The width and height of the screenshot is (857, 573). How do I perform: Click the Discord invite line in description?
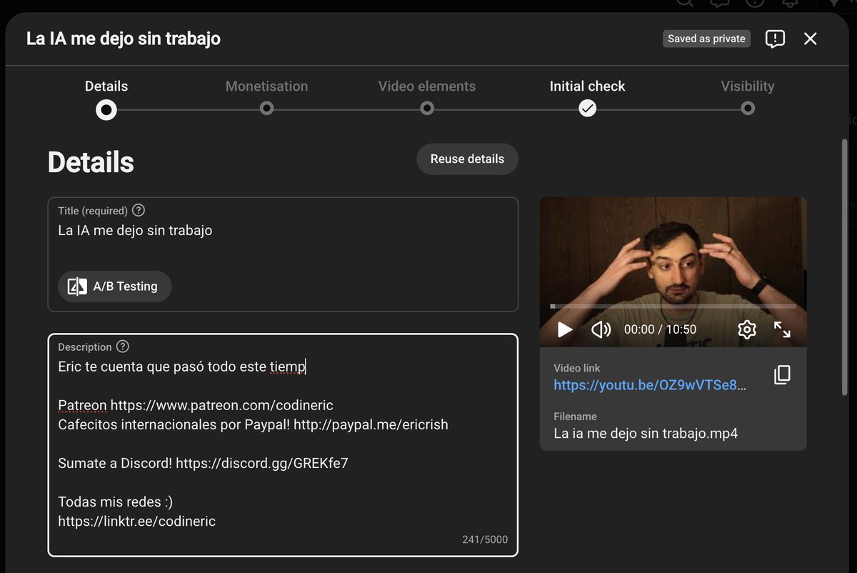click(203, 463)
